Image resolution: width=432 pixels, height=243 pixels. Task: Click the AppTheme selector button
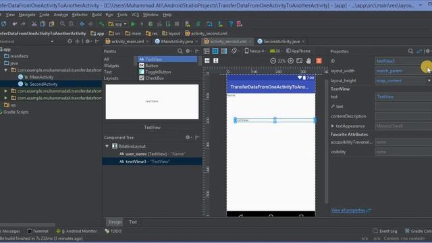(298, 51)
